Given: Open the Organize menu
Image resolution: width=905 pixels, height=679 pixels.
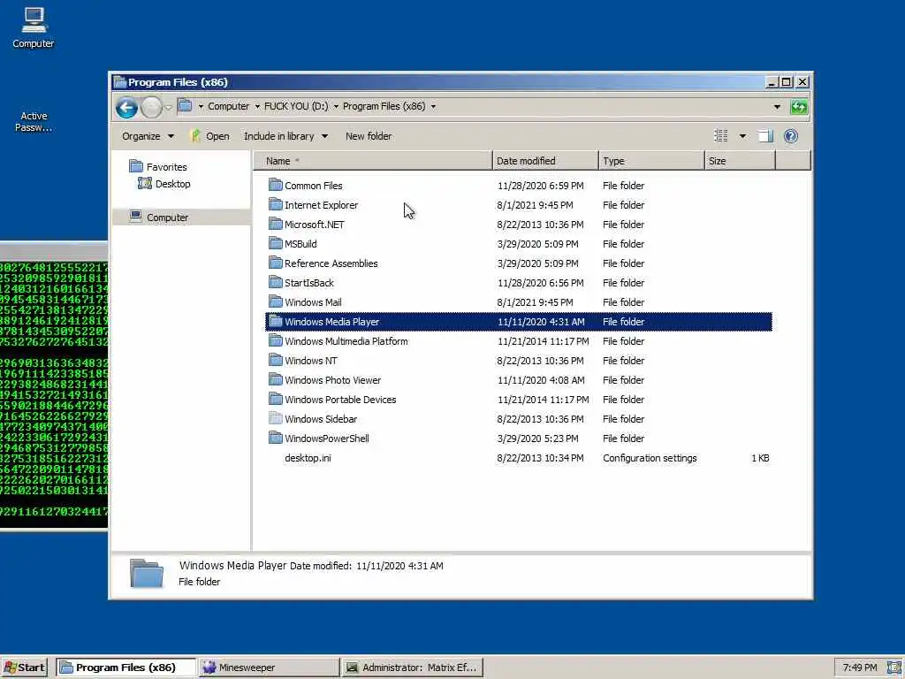Looking at the screenshot, I should point(148,136).
